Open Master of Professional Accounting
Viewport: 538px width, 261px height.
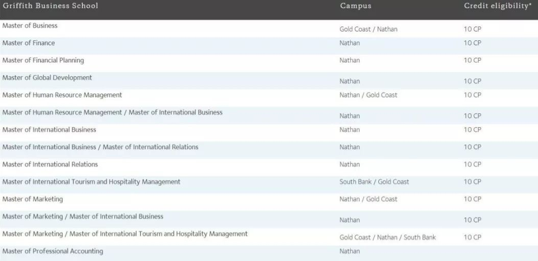pos(53,251)
